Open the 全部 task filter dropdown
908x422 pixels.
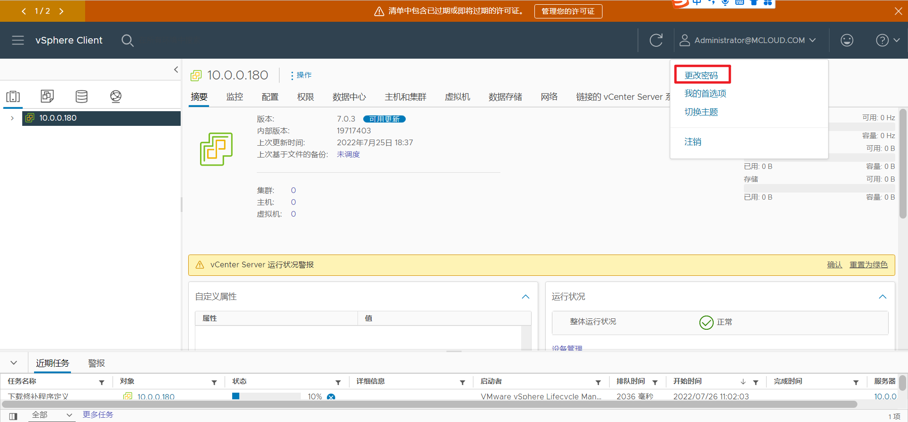click(x=51, y=415)
